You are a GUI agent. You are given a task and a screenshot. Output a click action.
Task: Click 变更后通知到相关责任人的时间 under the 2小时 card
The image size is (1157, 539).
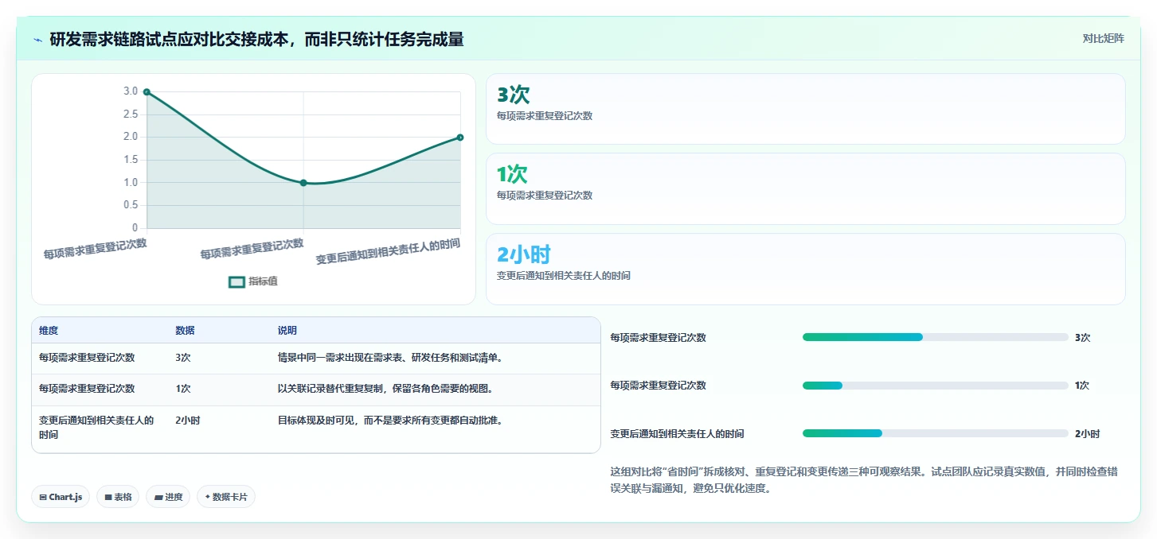pos(564,276)
